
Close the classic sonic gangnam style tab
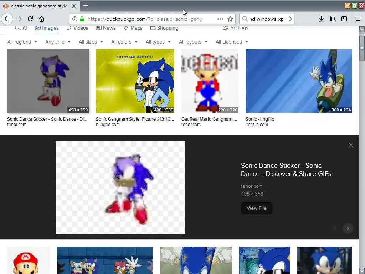(73, 6)
